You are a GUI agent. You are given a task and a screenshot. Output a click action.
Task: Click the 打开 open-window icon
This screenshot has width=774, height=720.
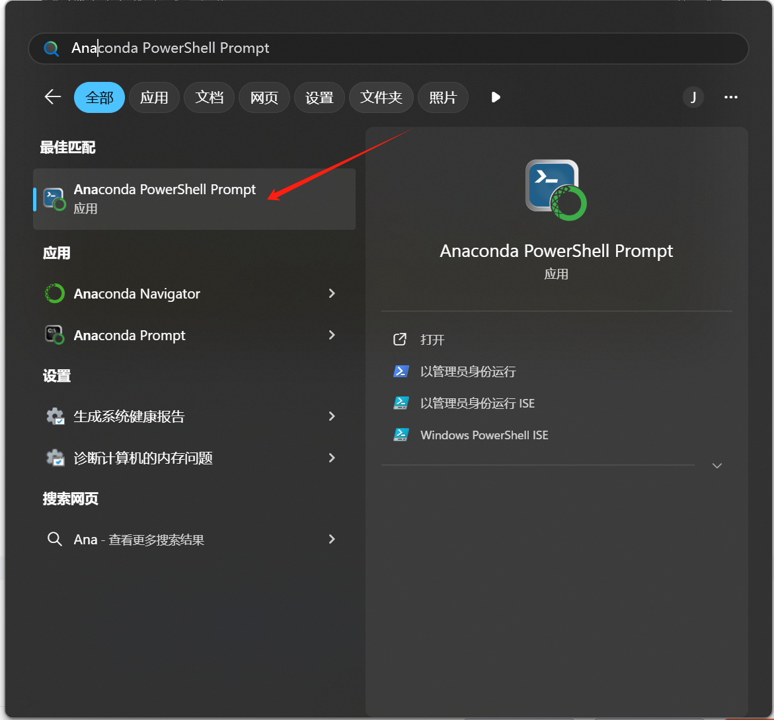click(400, 340)
